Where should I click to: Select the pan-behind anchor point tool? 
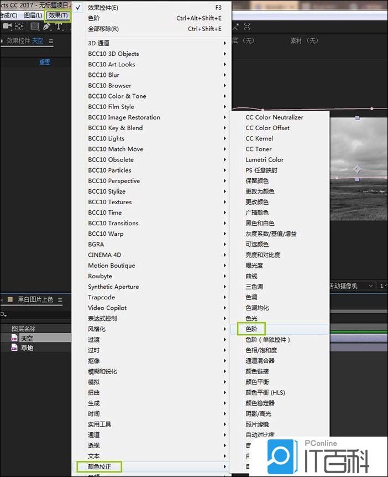click(x=19, y=26)
